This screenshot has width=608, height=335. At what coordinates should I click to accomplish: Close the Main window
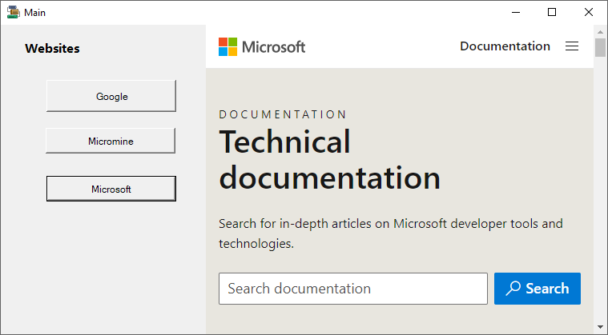[589, 12]
